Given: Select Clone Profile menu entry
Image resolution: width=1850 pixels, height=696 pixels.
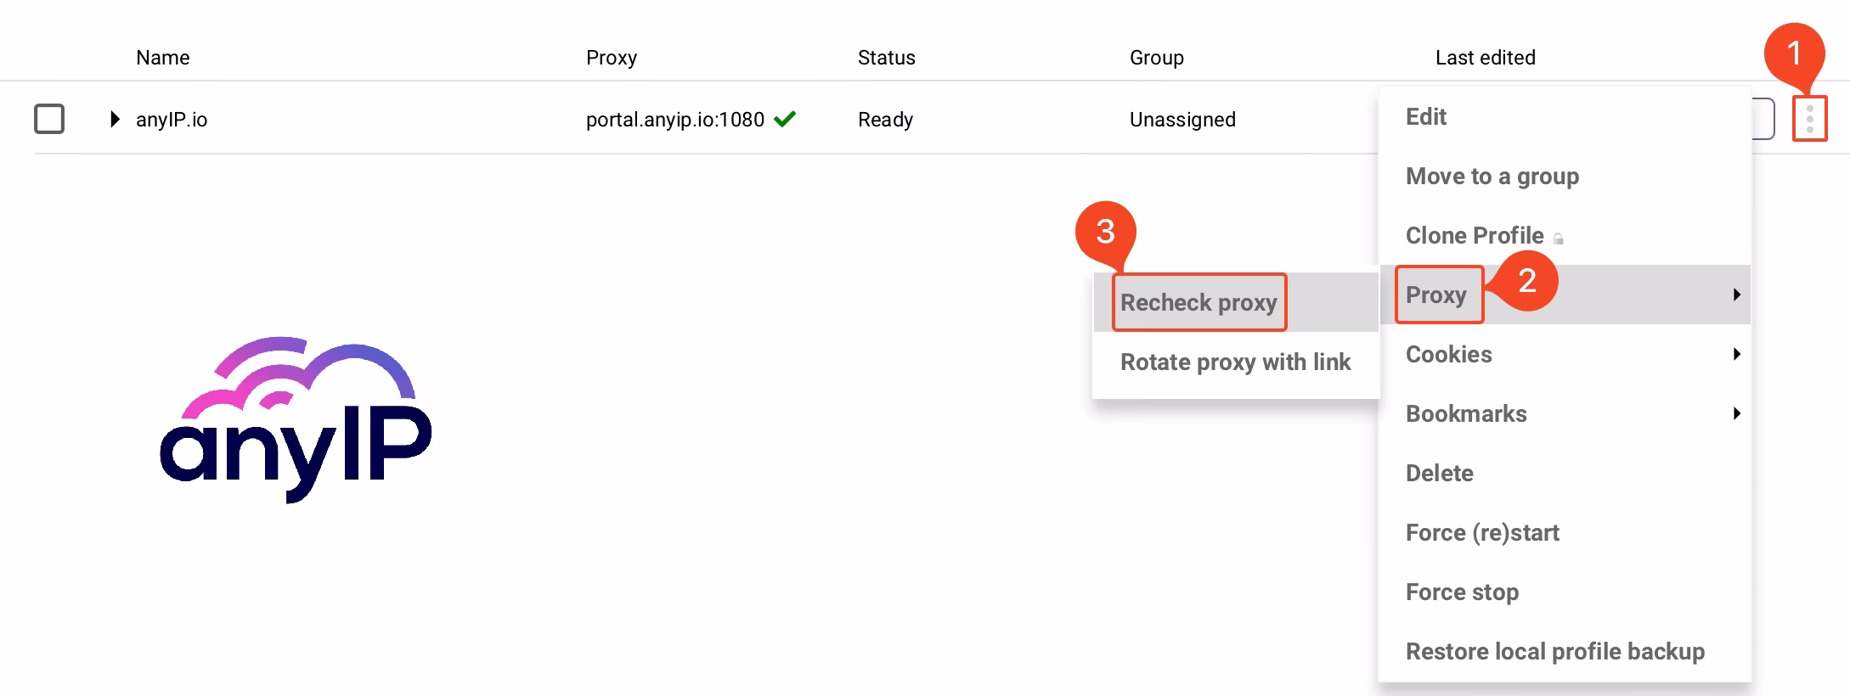Looking at the screenshot, I should point(1475,235).
